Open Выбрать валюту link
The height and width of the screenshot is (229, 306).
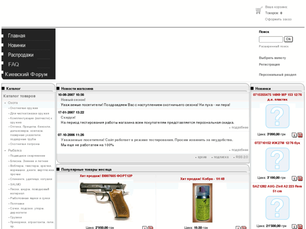pos(272,58)
